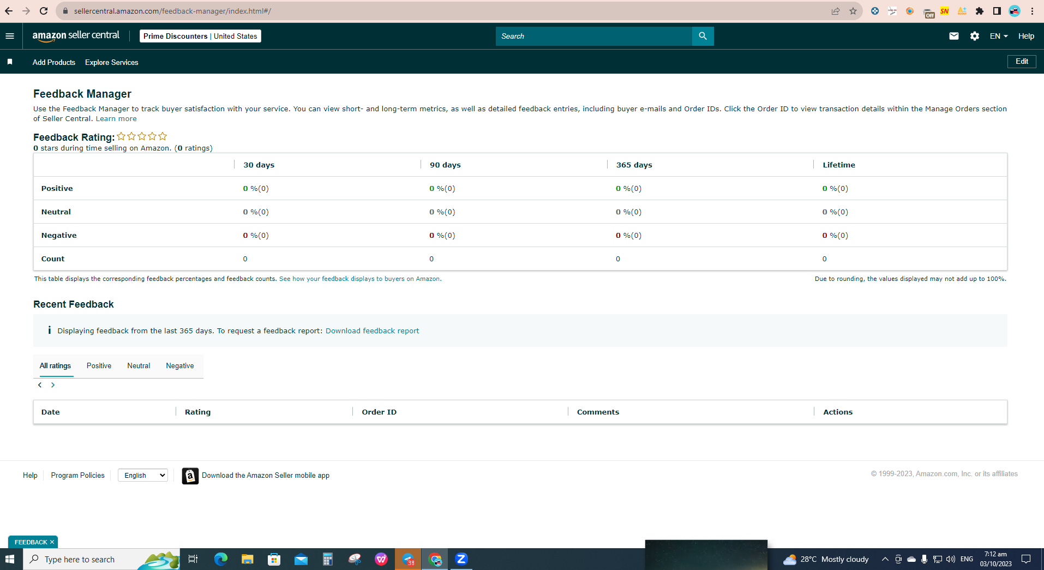Open Explore Services in the navigation bar
This screenshot has height=570, width=1044.
(112, 62)
